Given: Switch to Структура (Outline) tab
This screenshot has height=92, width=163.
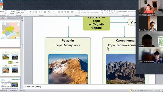Looking at the screenshot, I should pos(12,18).
